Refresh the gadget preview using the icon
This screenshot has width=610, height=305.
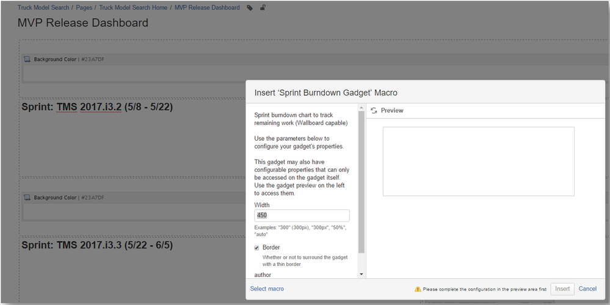pos(374,111)
